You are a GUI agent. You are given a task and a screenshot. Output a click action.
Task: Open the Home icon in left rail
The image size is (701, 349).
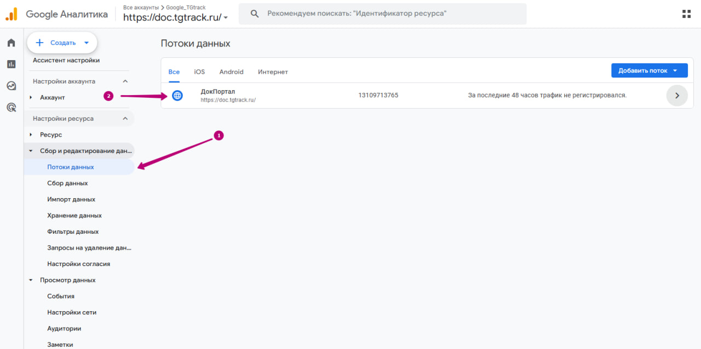pyautogui.click(x=11, y=43)
